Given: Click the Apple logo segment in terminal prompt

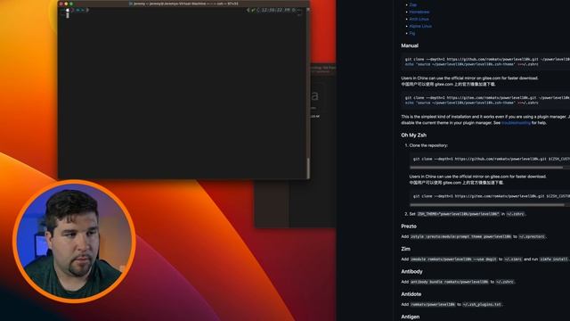Looking at the screenshot, I should click(x=68, y=10).
